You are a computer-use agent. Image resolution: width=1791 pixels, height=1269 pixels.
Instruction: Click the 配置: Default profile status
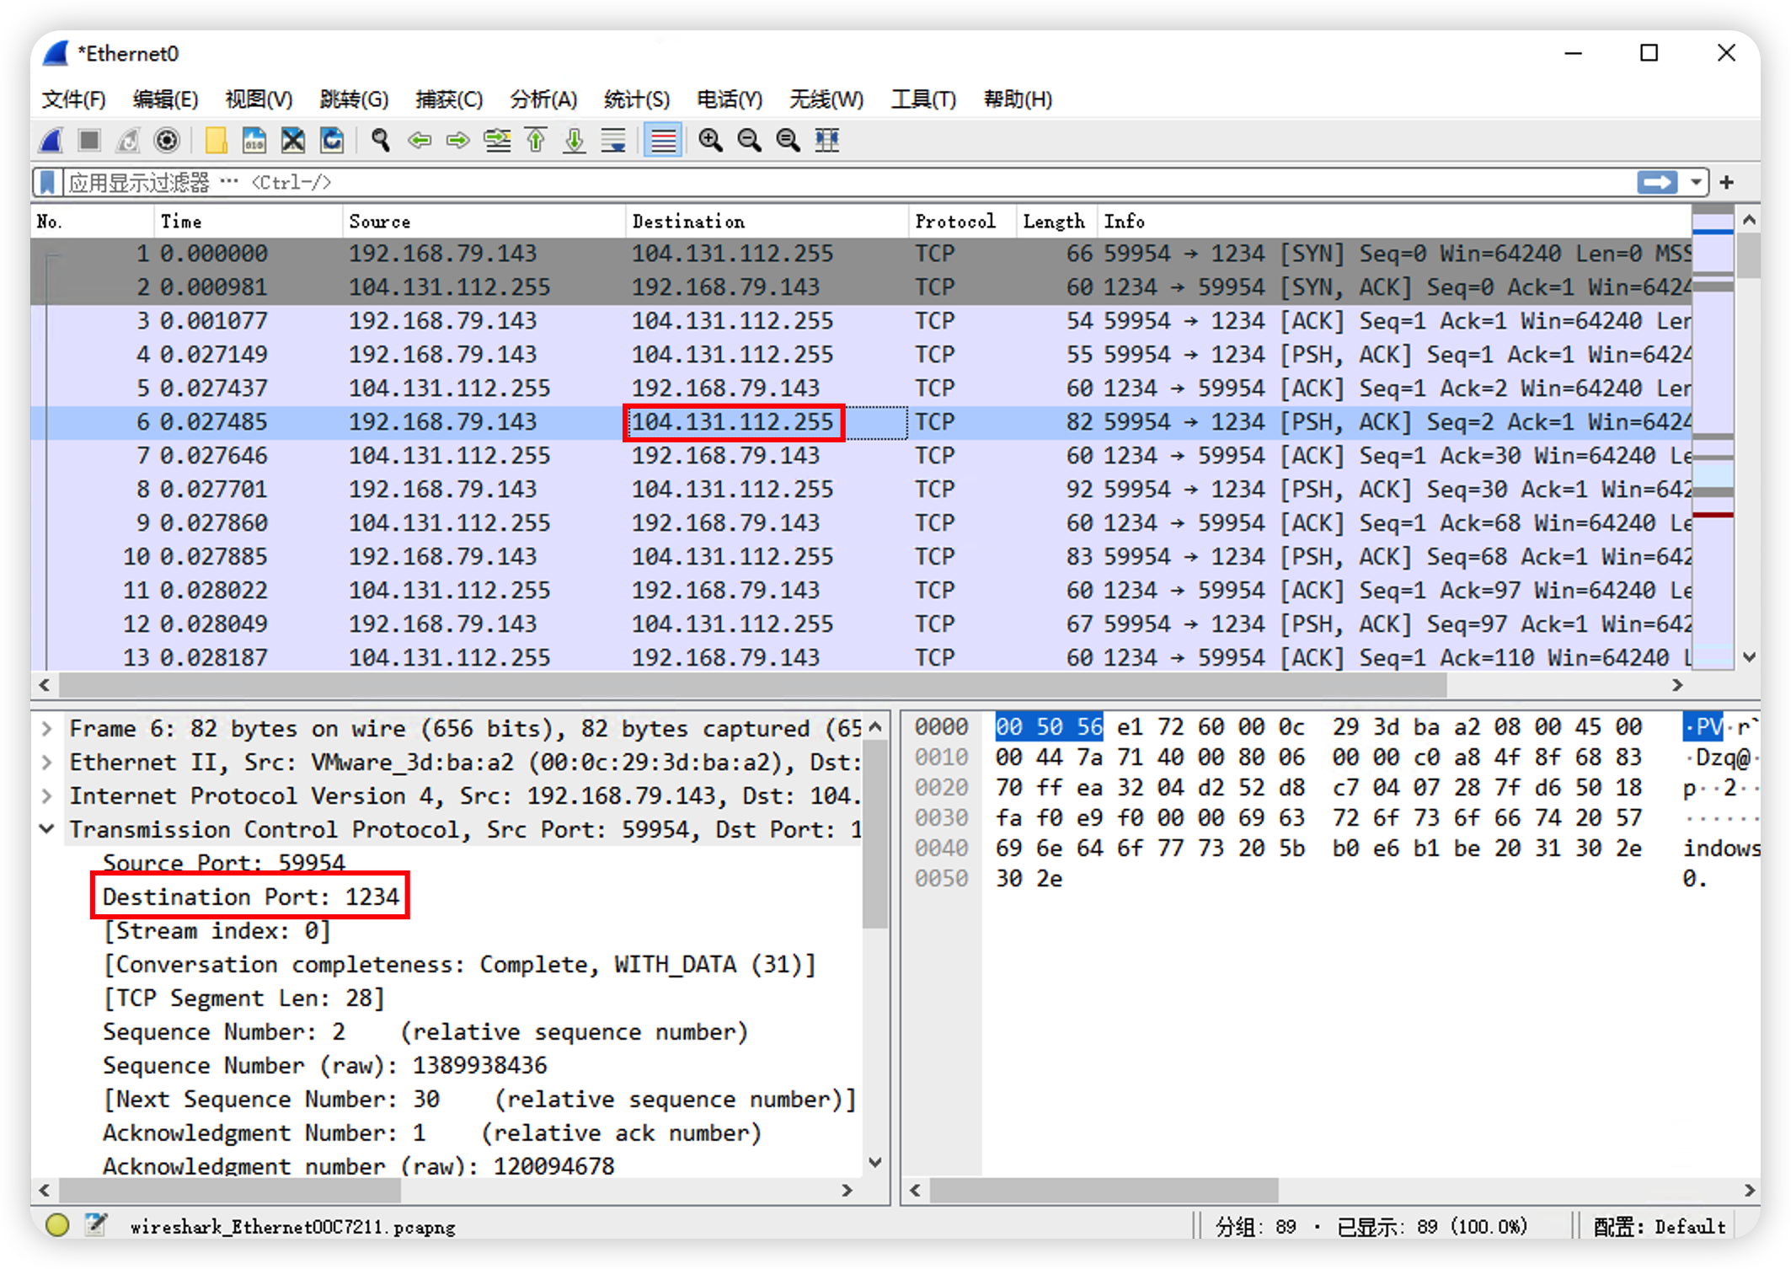click(x=1659, y=1226)
